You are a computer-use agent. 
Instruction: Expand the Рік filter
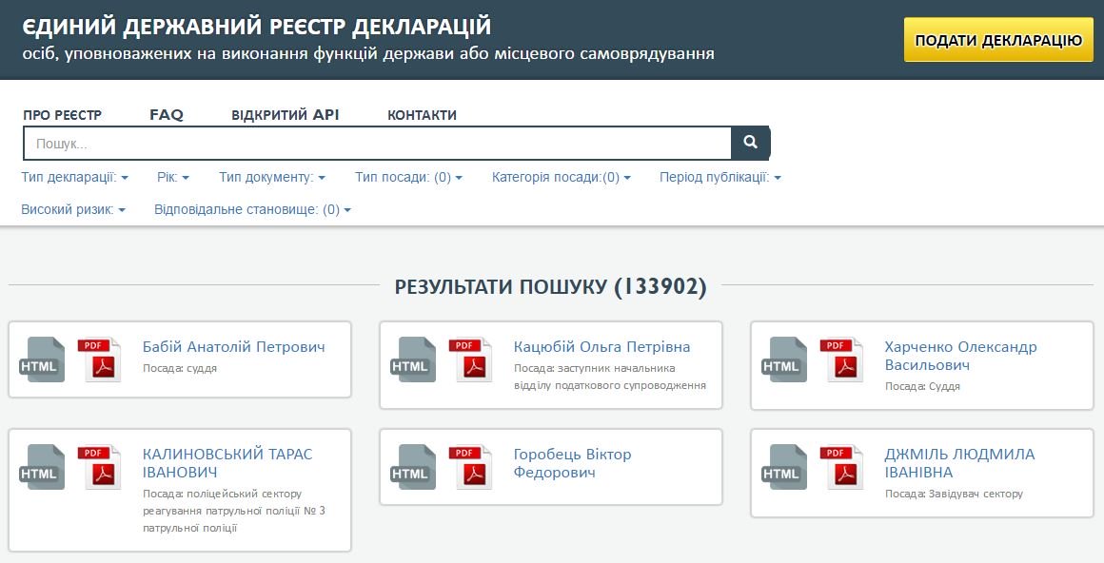173,177
